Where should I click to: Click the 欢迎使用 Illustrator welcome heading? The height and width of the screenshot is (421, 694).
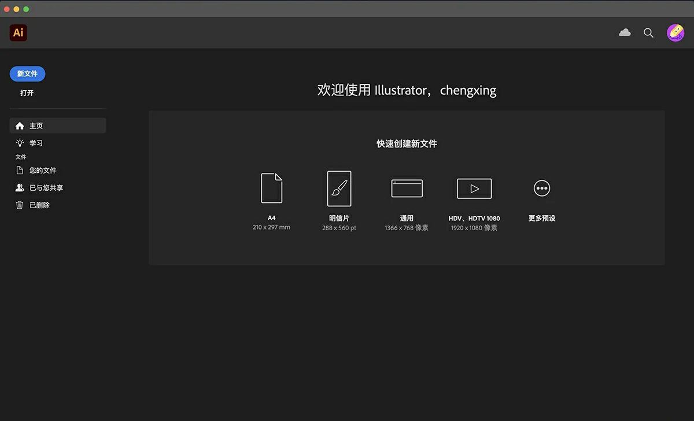(407, 90)
